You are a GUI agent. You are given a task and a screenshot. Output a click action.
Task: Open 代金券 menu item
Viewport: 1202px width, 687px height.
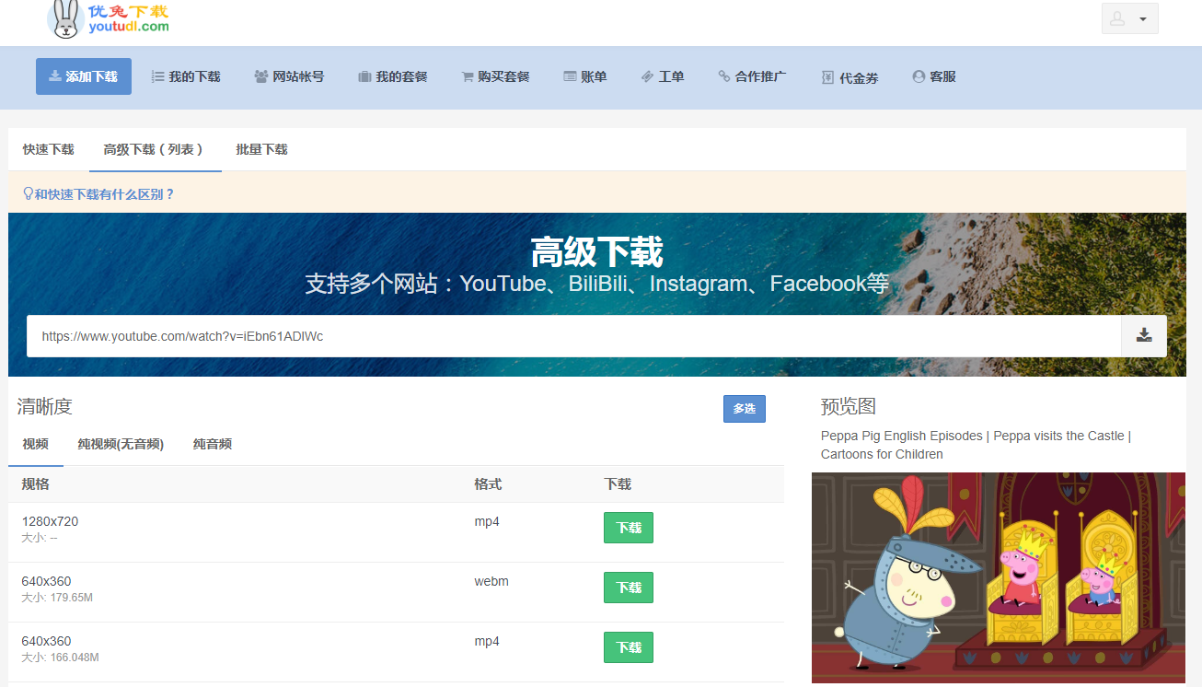click(849, 78)
